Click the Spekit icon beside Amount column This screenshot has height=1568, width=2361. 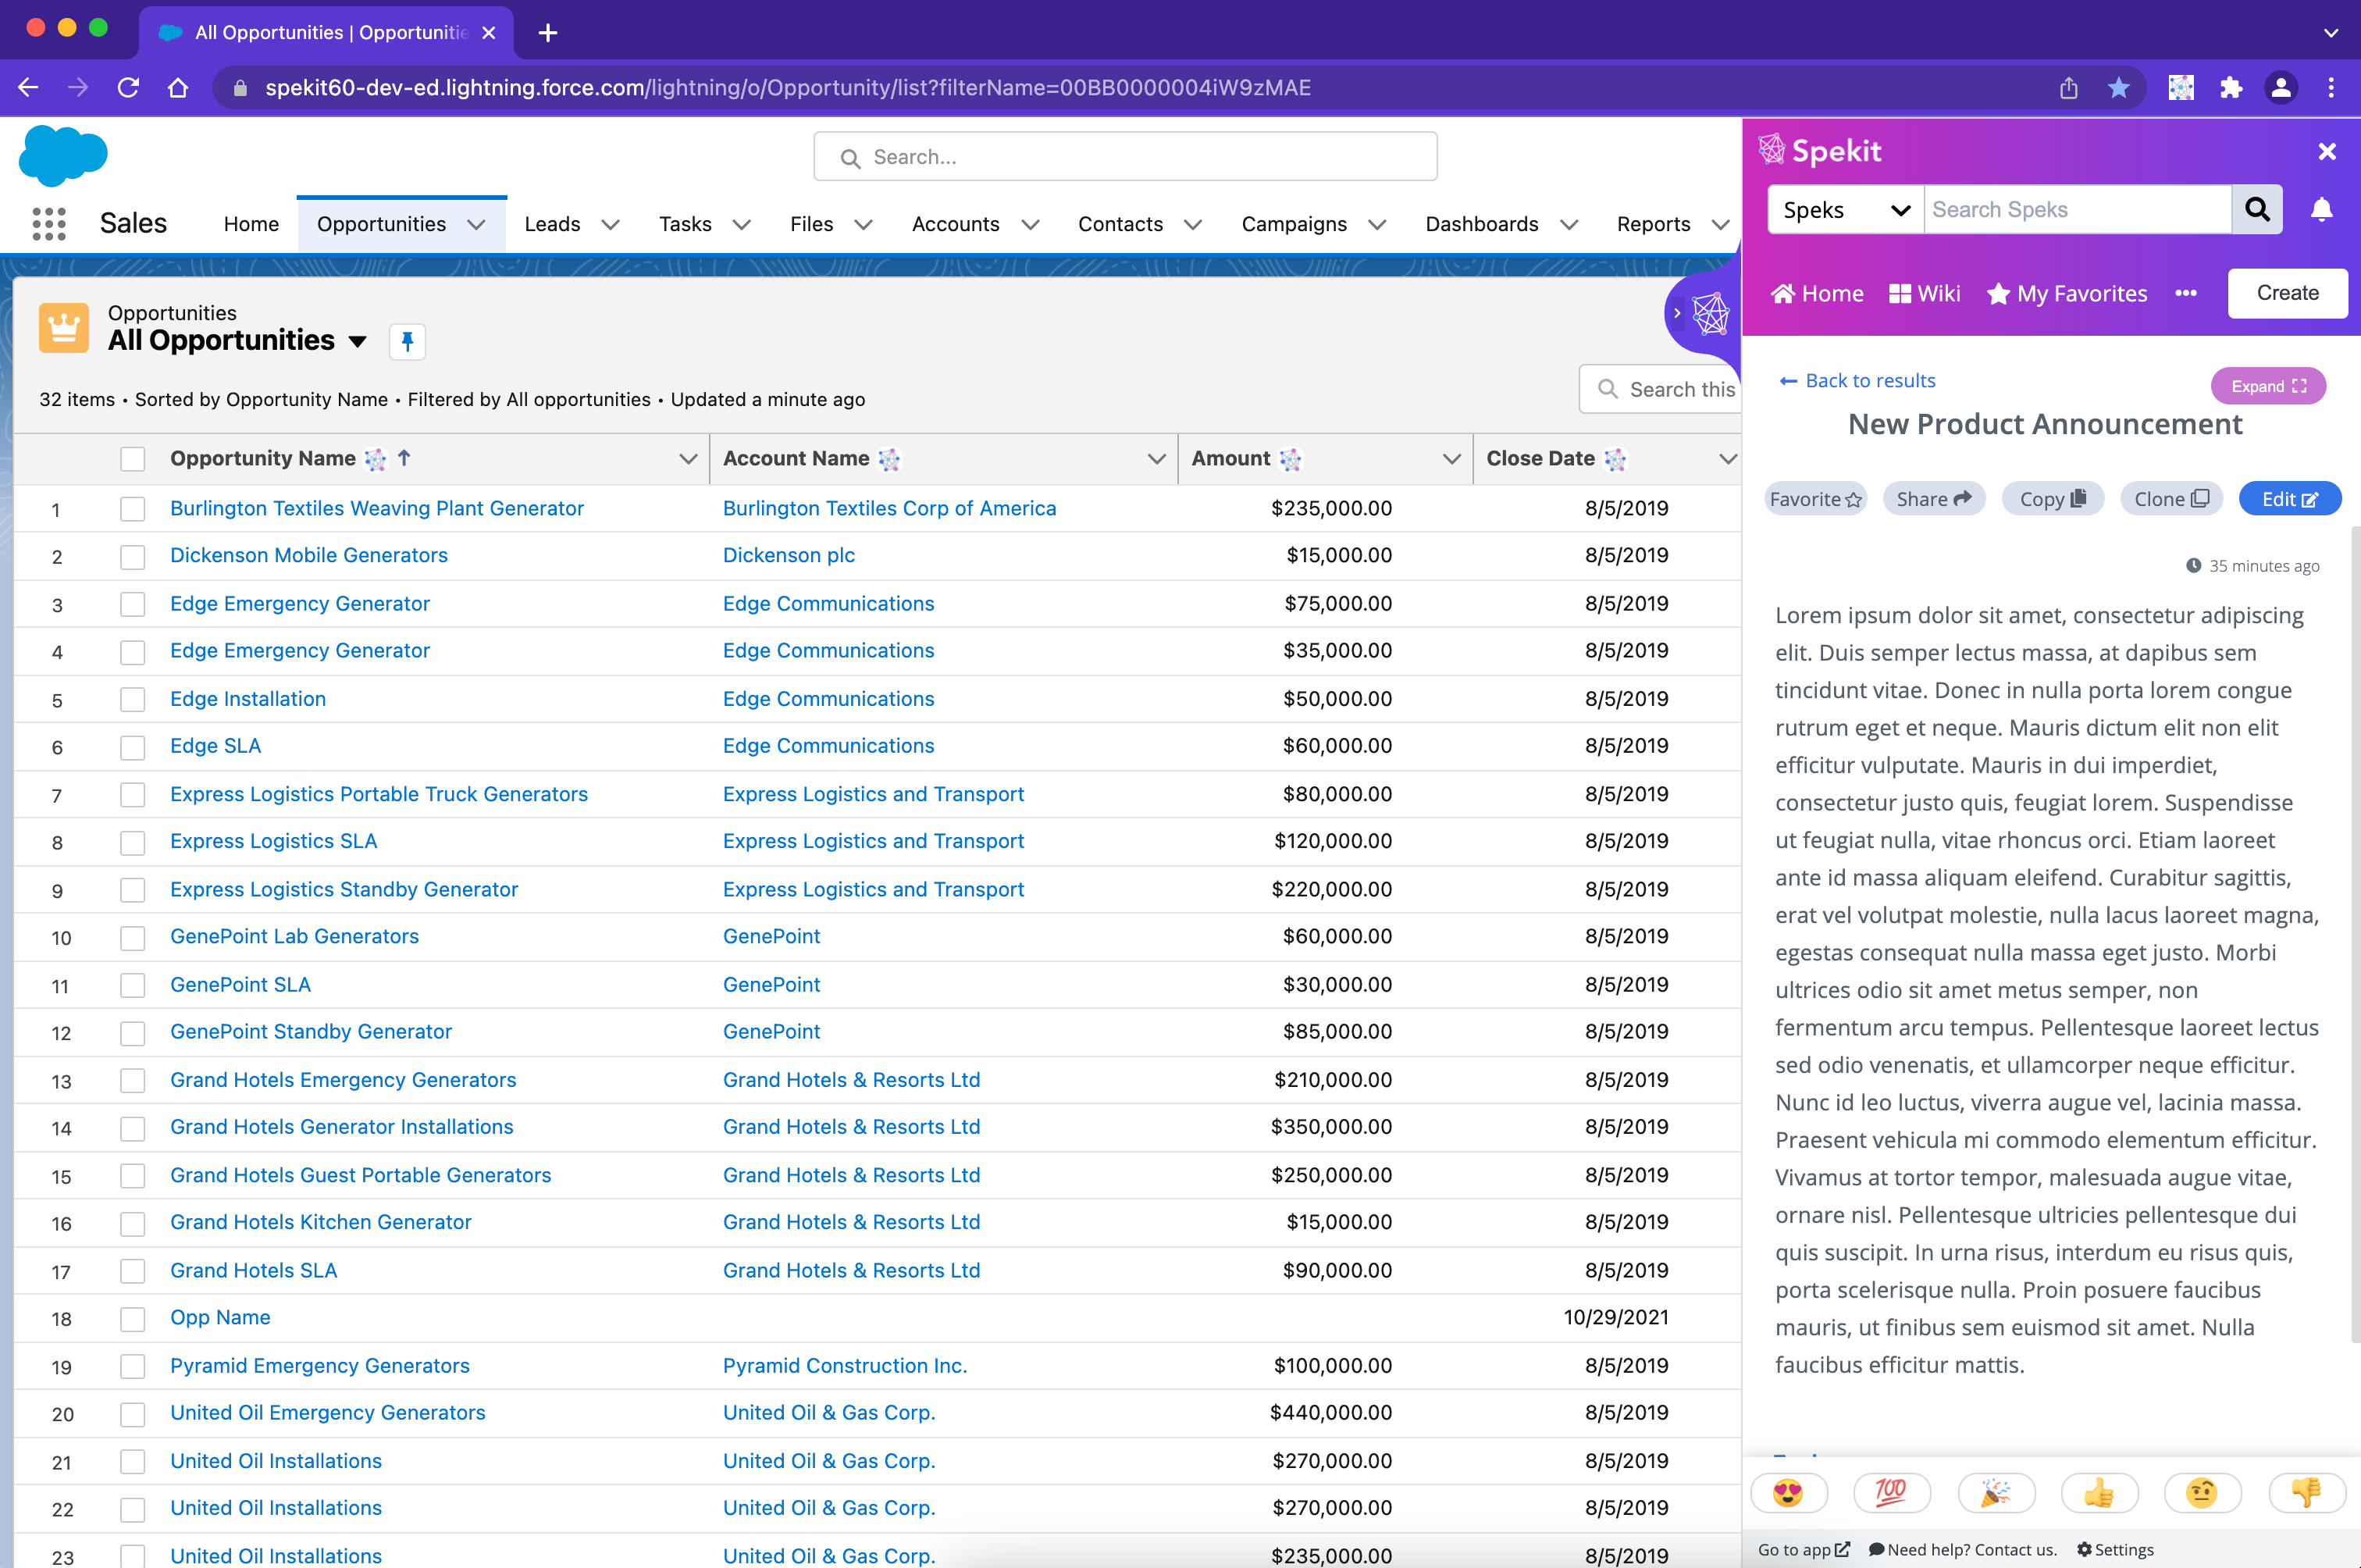[1291, 459]
